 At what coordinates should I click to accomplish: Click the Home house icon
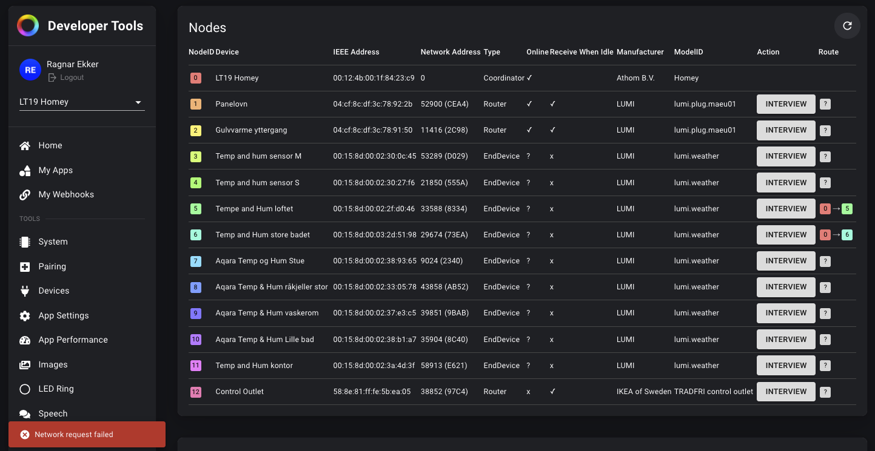click(x=25, y=145)
